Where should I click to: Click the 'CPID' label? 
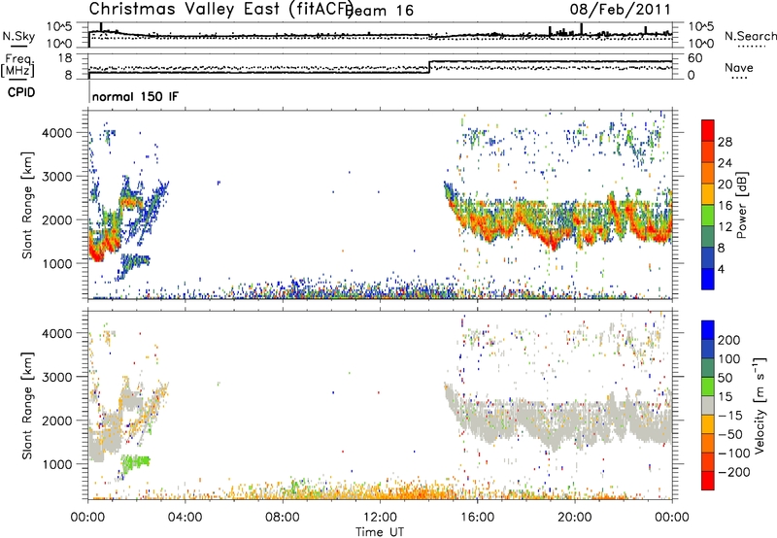pyautogui.click(x=21, y=92)
